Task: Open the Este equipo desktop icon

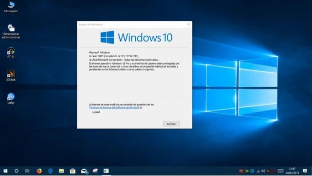Action: (11, 7)
